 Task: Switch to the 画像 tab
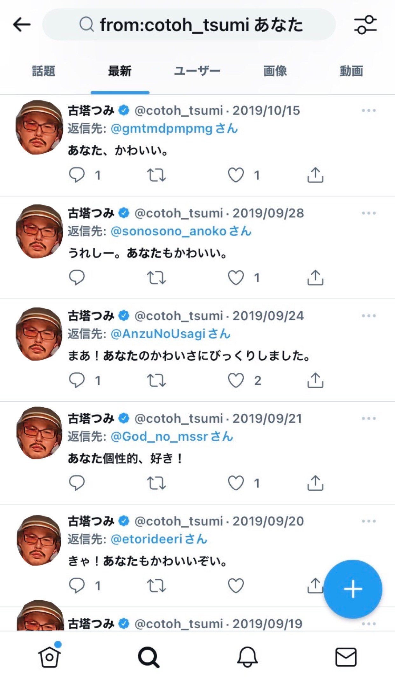pos(275,71)
